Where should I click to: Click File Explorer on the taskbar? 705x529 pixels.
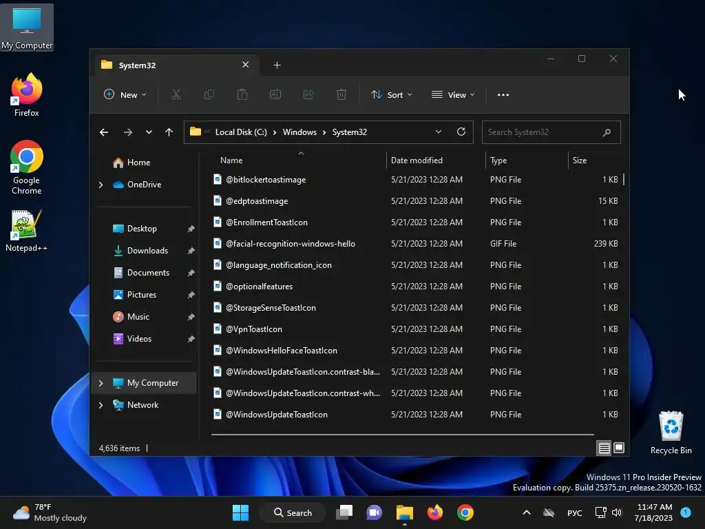(x=405, y=512)
